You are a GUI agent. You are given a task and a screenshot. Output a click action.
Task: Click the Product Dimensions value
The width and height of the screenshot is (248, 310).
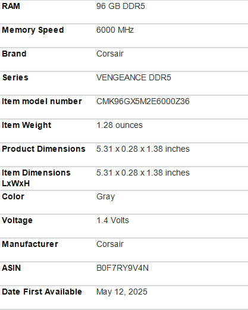143,149
